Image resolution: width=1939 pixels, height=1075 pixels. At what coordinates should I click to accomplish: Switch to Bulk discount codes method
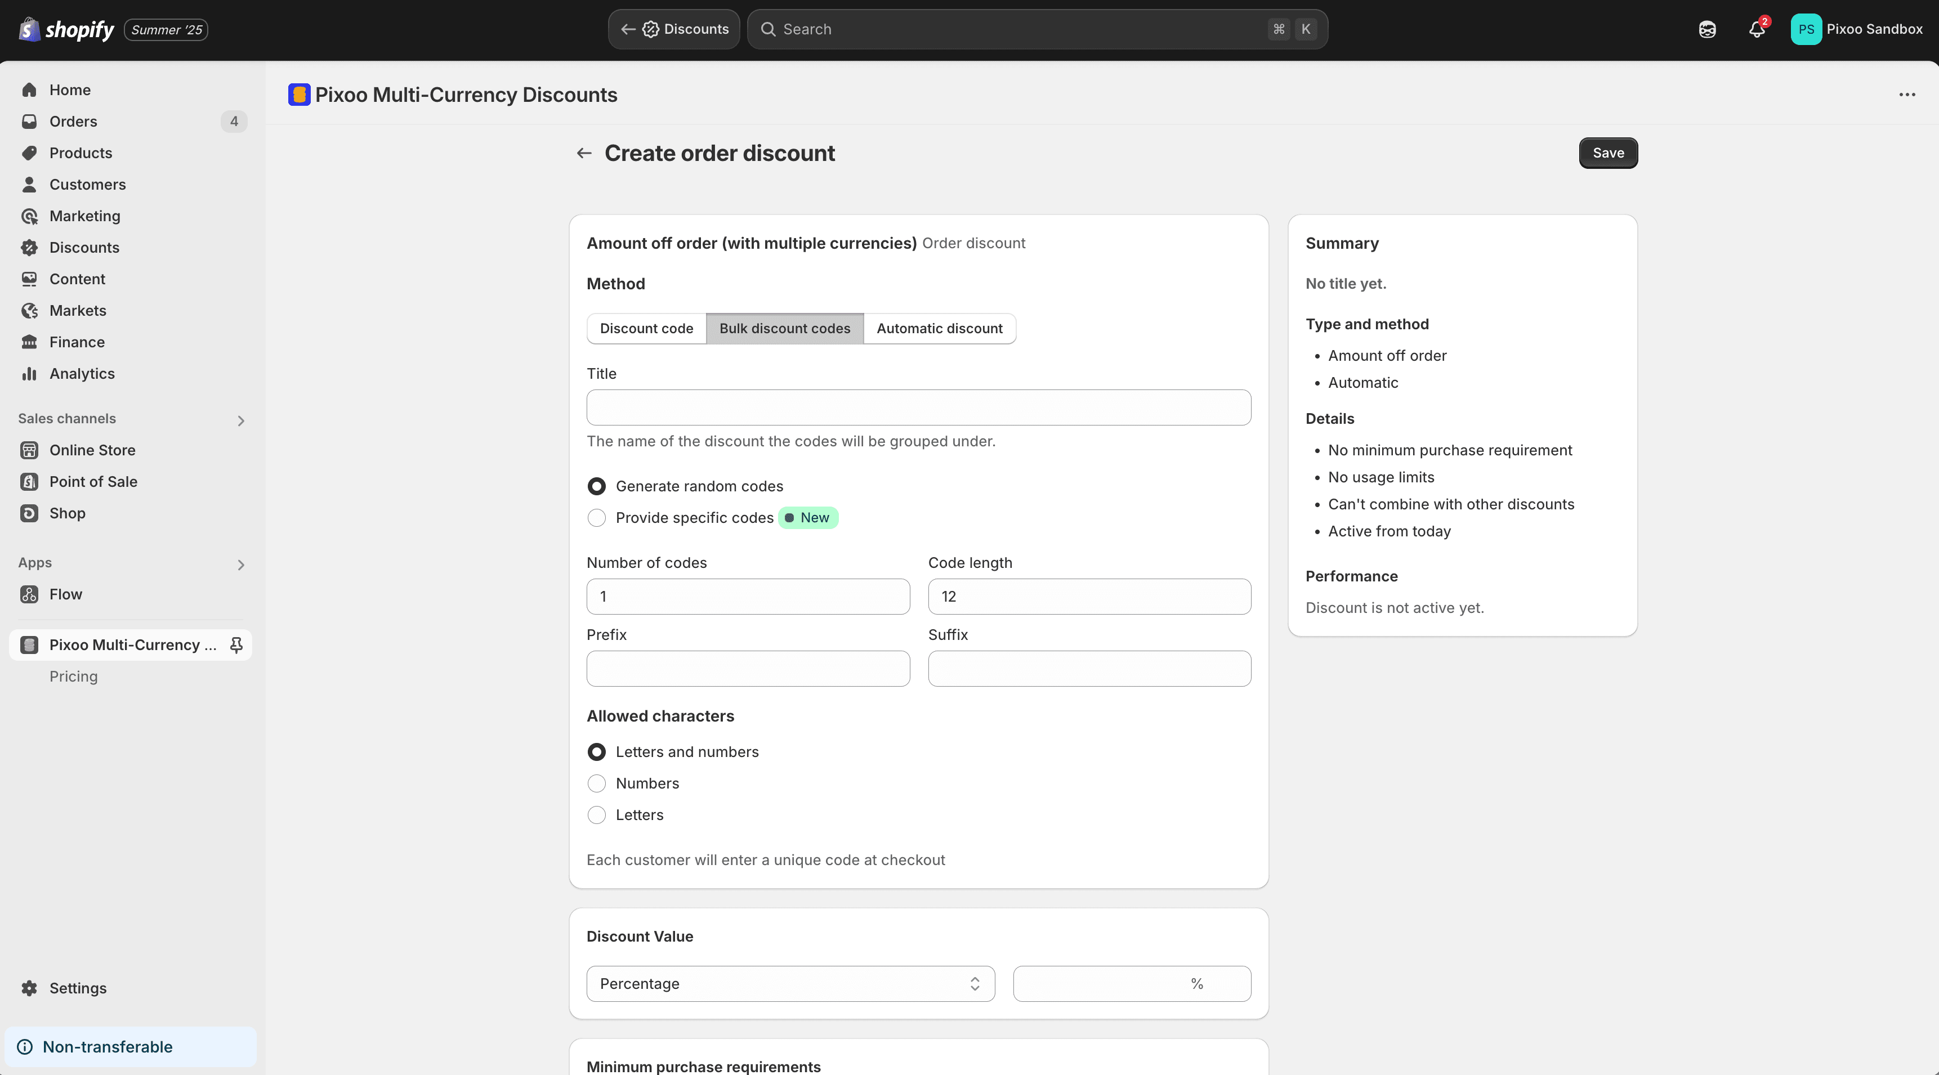point(784,329)
